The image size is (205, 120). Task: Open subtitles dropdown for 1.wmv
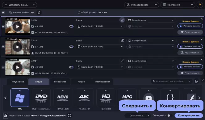tap(151, 20)
